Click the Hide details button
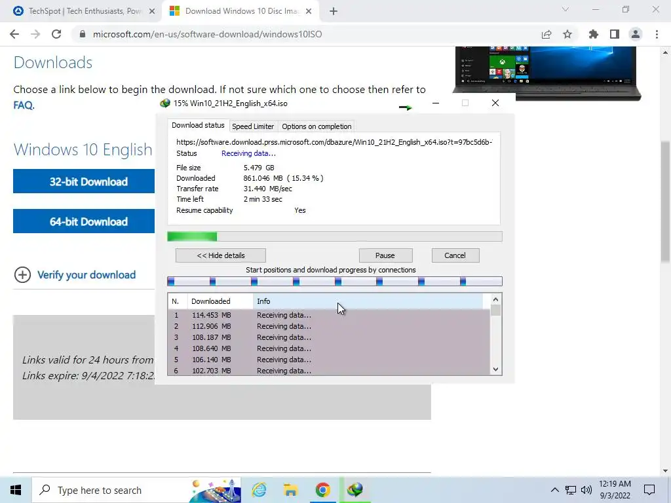This screenshot has height=503, width=671. 221,255
